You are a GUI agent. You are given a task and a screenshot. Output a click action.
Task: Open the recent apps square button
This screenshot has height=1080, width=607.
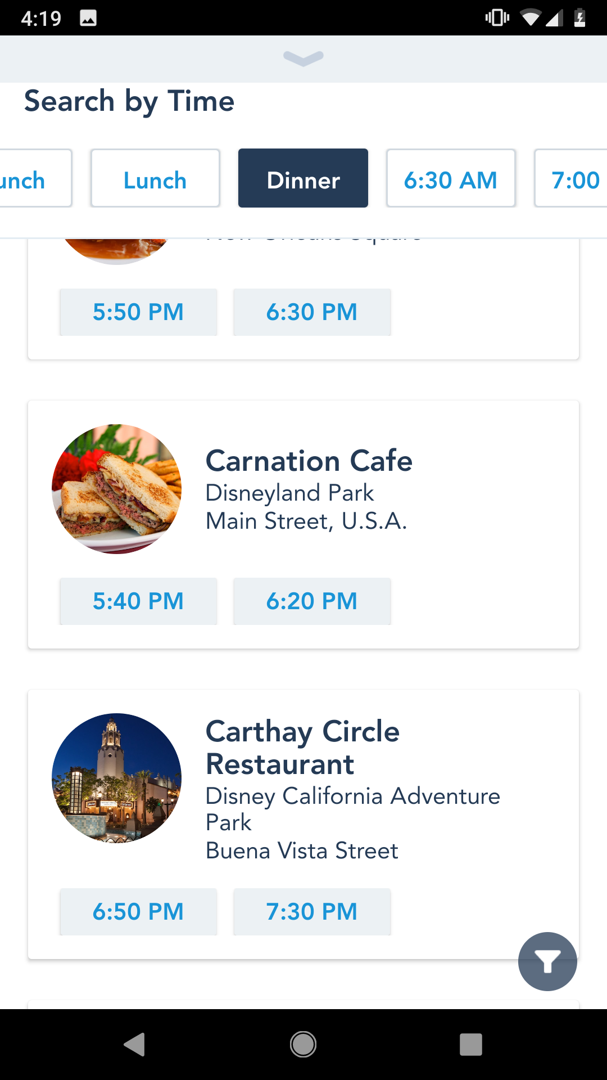(x=471, y=1045)
